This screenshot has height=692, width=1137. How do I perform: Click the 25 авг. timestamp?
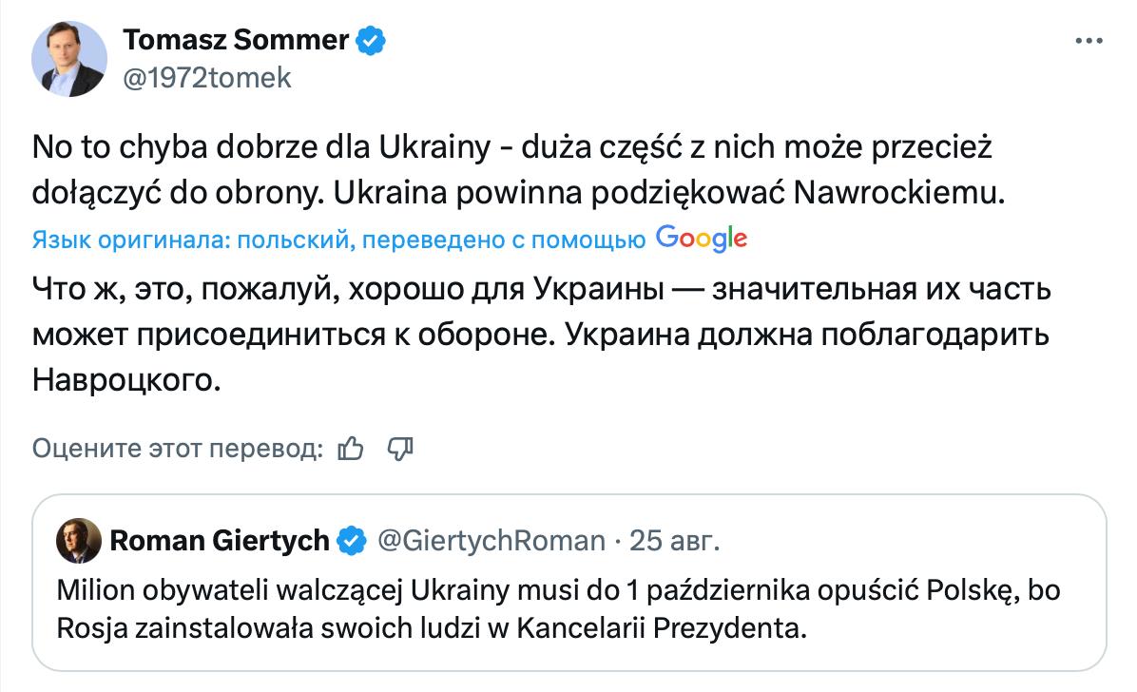point(674,541)
